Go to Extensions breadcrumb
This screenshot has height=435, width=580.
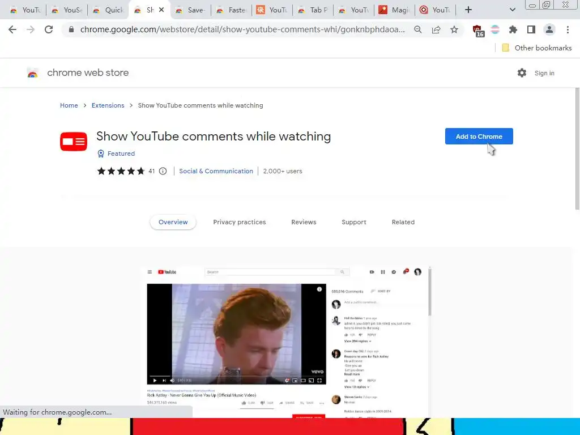[x=108, y=105]
